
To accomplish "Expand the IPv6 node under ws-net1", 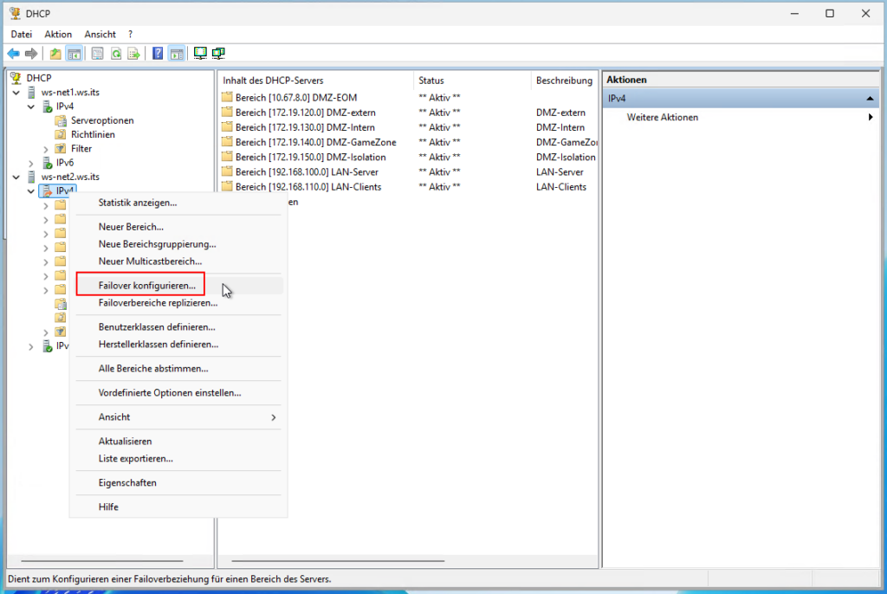I will (x=31, y=163).
